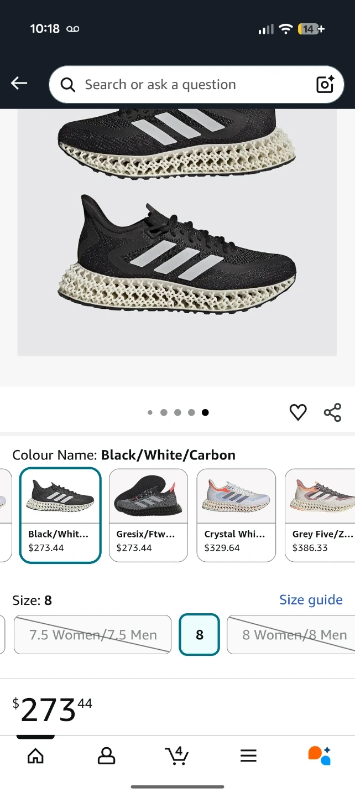355x797 pixels.
Task: Open the Size guide link
Action: (x=311, y=600)
